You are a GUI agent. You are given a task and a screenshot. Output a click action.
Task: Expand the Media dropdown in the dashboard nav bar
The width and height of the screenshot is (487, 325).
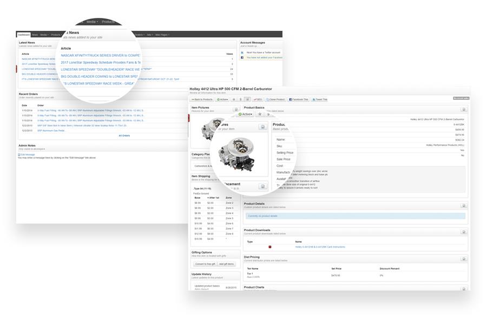(x=44, y=35)
